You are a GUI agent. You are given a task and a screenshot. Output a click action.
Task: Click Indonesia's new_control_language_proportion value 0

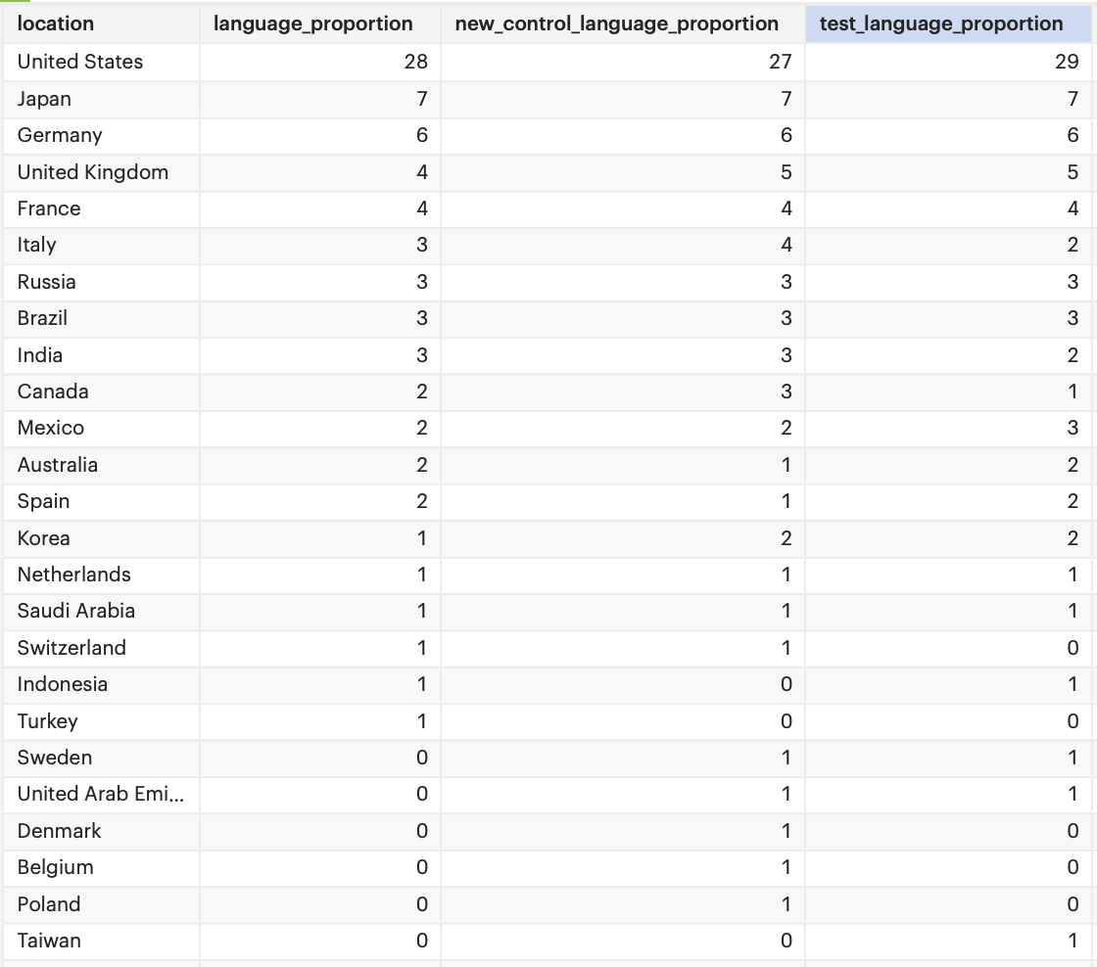click(x=787, y=684)
